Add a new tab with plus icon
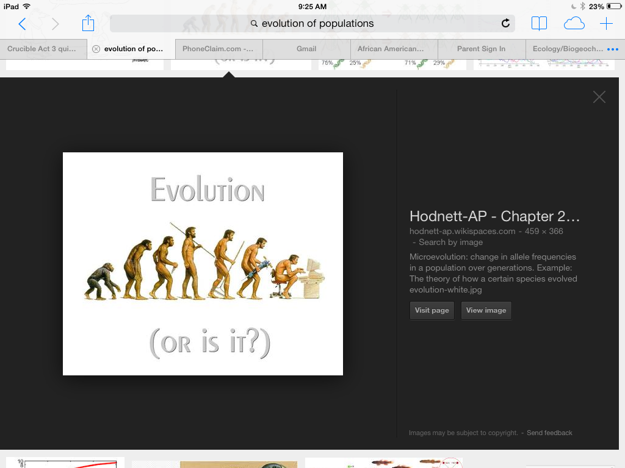The image size is (625, 468). pos(606,24)
